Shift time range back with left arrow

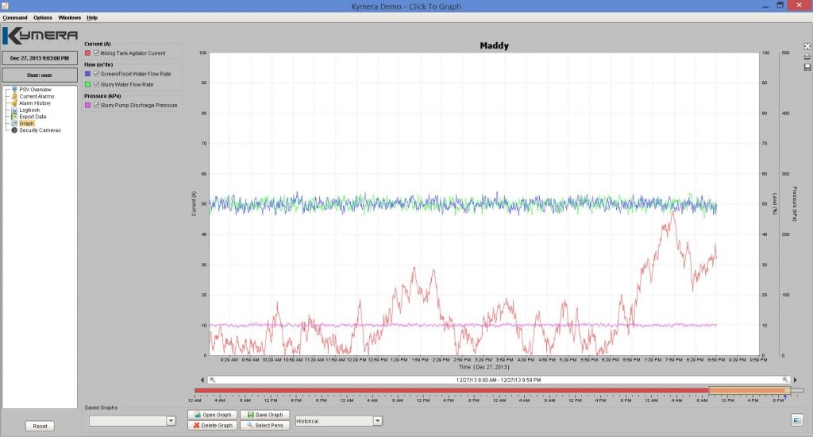(x=202, y=380)
